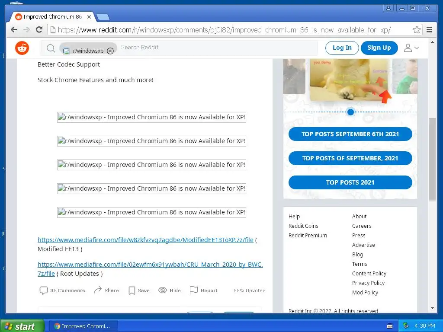Open the Content Policy link

[369, 274]
